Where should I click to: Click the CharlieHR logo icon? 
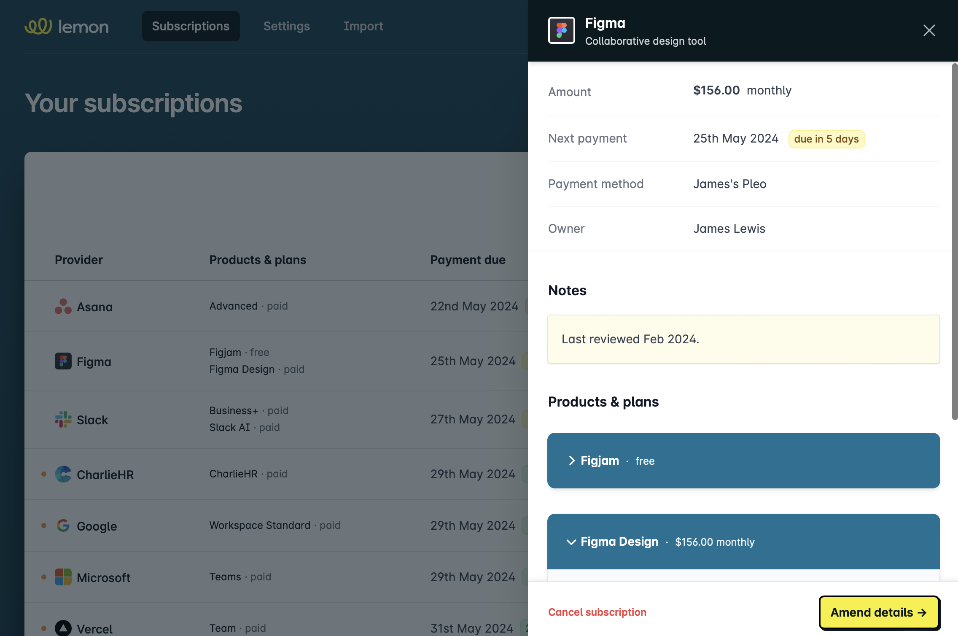[63, 474]
